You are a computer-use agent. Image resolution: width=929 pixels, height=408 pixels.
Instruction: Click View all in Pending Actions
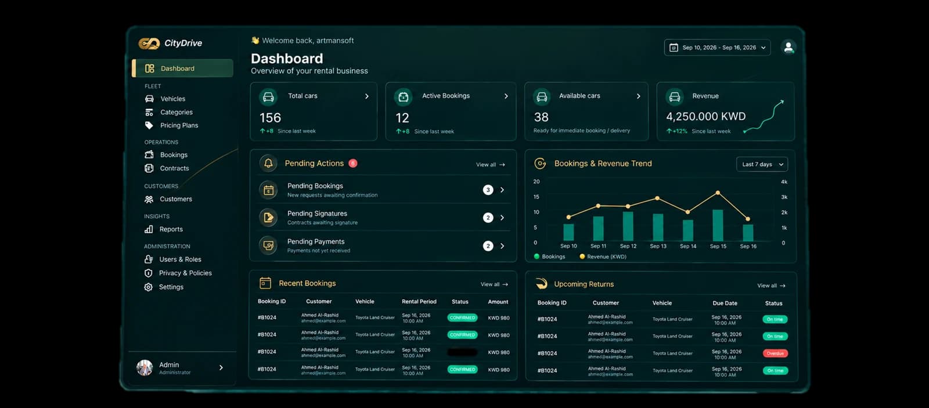pyautogui.click(x=491, y=165)
